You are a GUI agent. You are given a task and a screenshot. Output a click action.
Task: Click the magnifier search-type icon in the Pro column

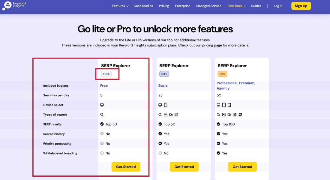pyautogui.click(x=218, y=115)
